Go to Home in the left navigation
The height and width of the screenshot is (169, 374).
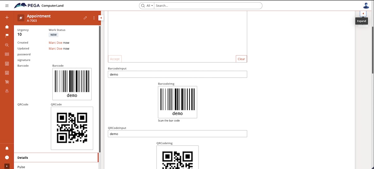(x=7, y=27)
